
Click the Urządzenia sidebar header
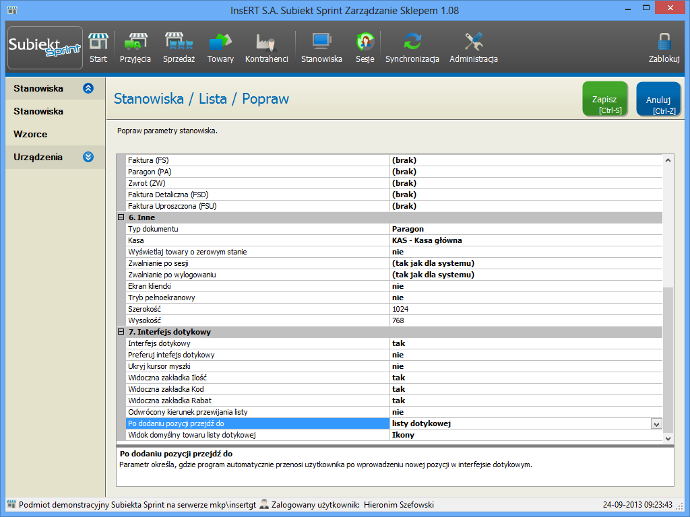(x=55, y=157)
